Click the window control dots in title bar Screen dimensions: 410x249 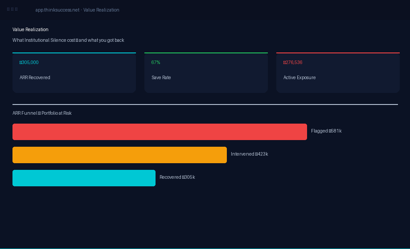[12, 9]
